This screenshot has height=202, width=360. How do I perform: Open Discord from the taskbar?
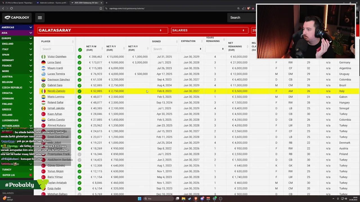point(202,199)
